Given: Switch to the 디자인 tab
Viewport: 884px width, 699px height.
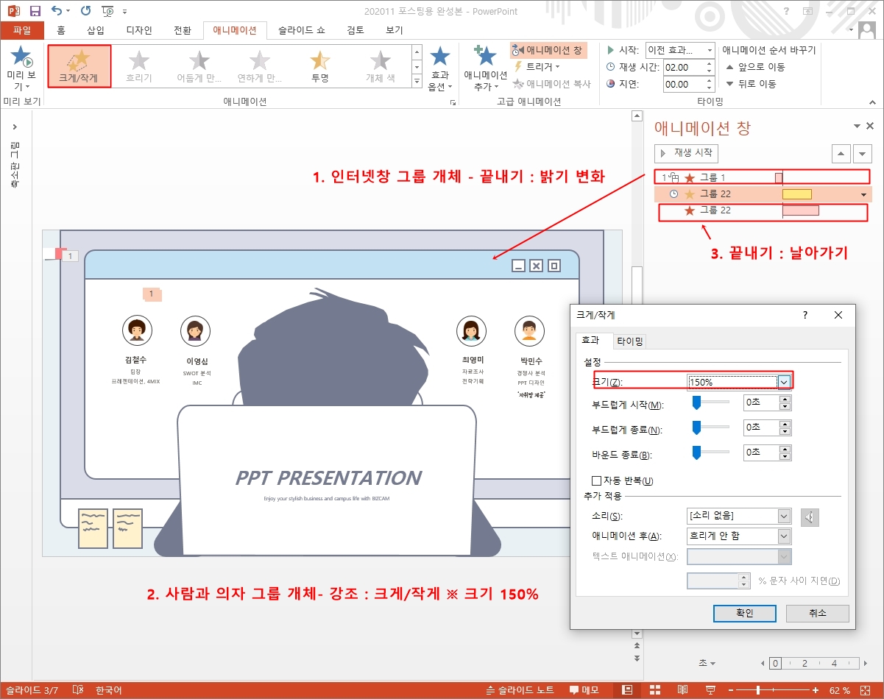Looking at the screenshot, I should click(139, 30).
